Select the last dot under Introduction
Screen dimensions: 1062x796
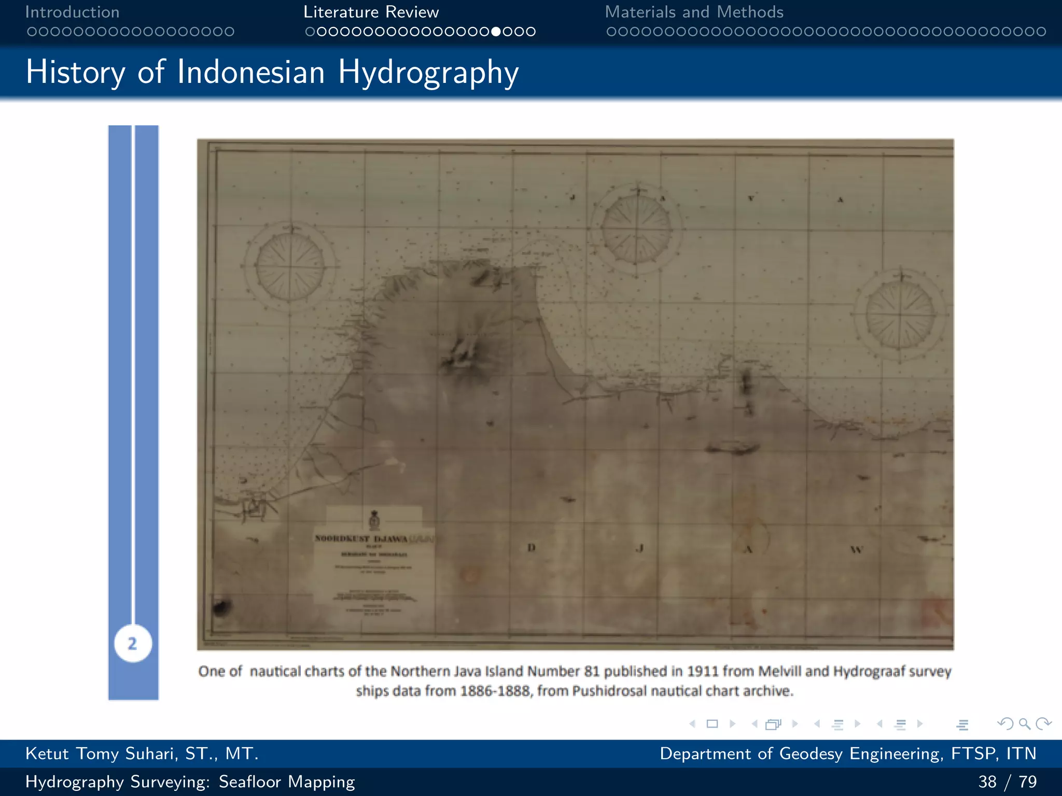(x=229, y=32)
